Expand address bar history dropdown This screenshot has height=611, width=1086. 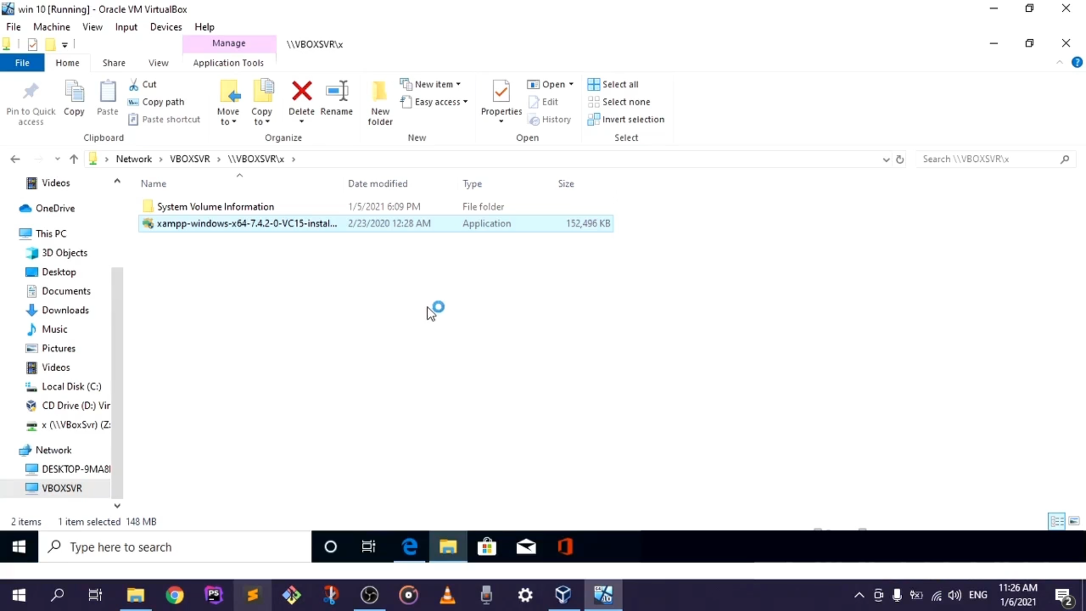[x=886, y=160]
